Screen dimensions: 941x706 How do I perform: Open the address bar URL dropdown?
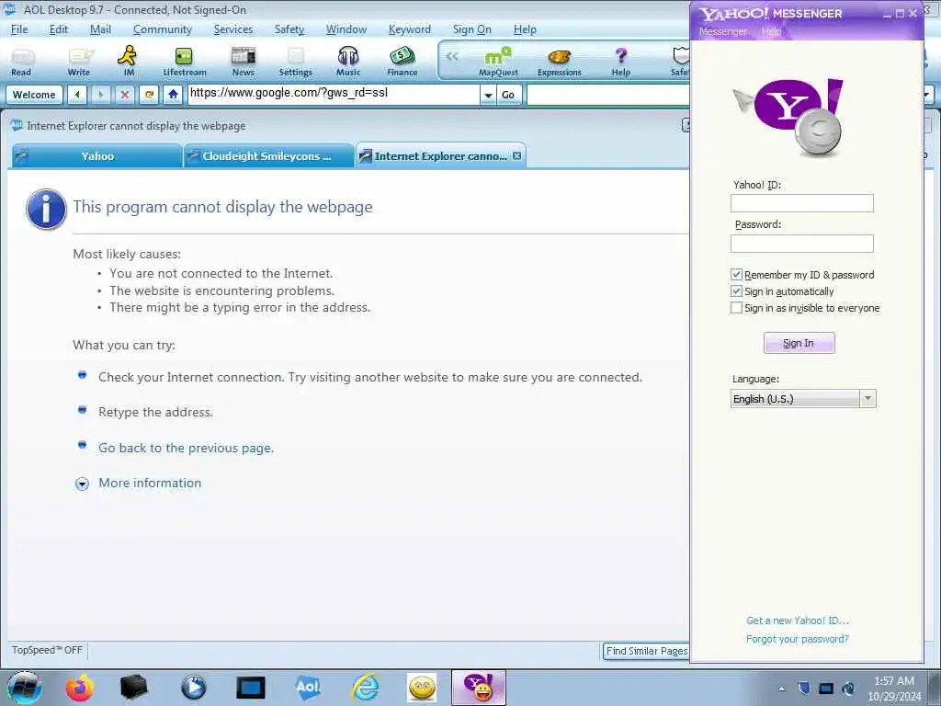coord(488,95)
